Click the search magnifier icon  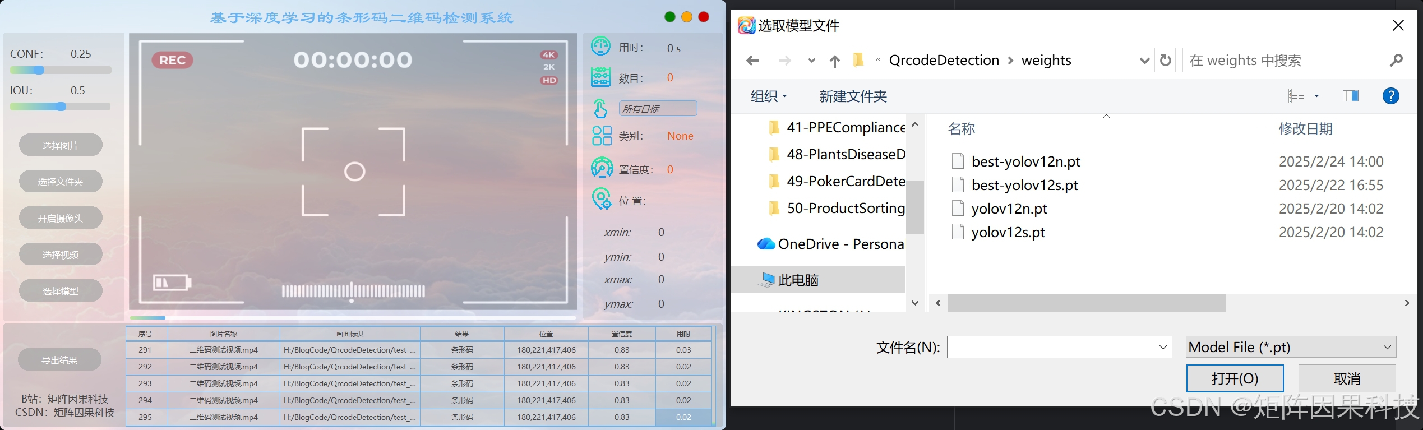tap(1396, 60)
